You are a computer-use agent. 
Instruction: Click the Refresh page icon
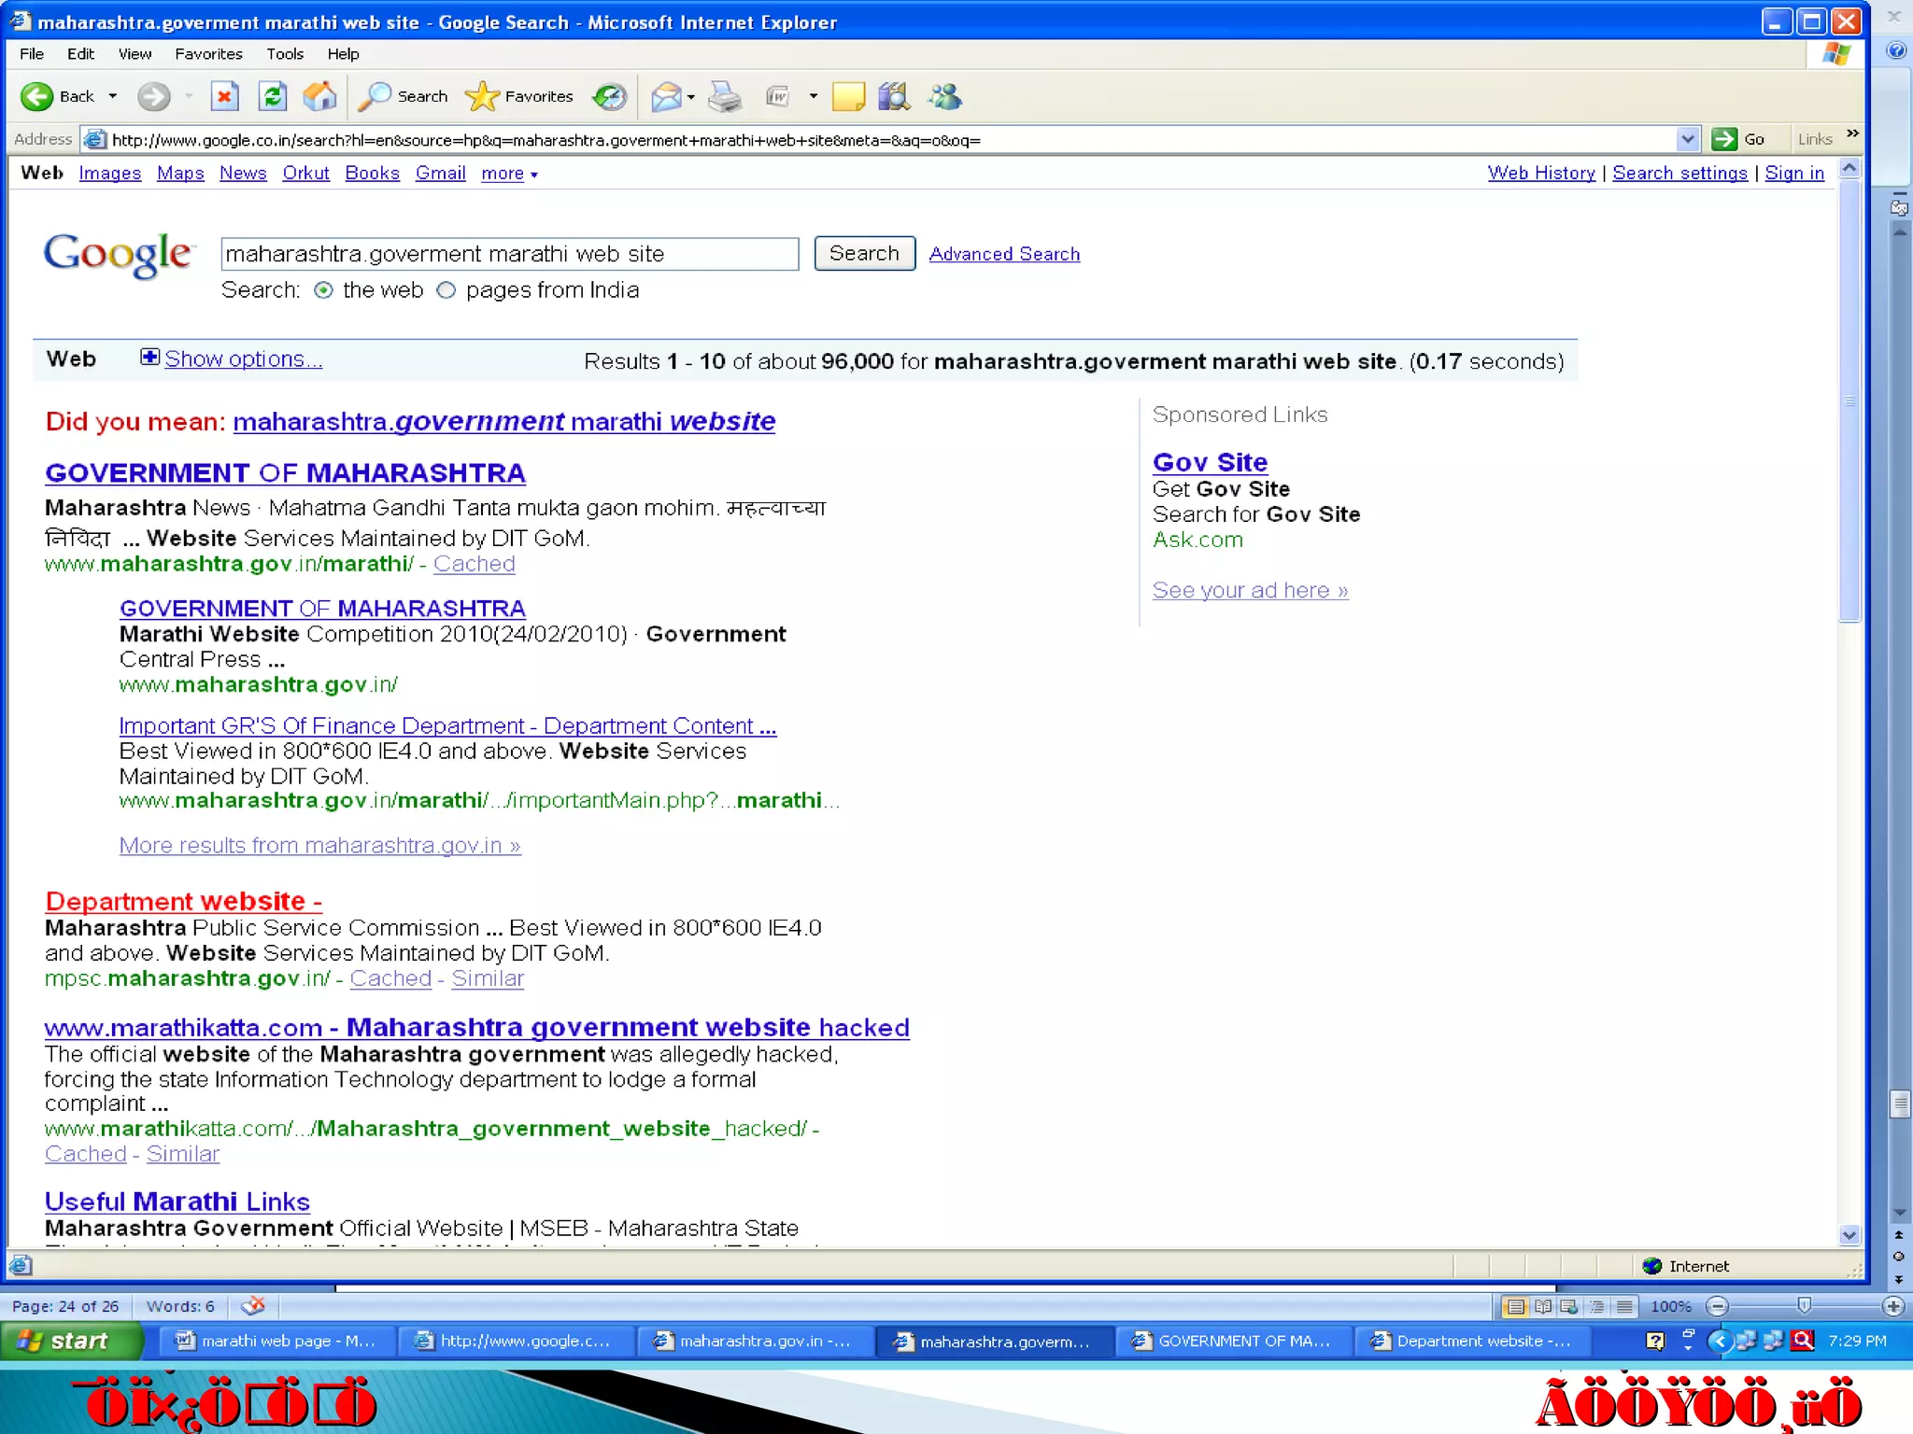coord(272,96)
